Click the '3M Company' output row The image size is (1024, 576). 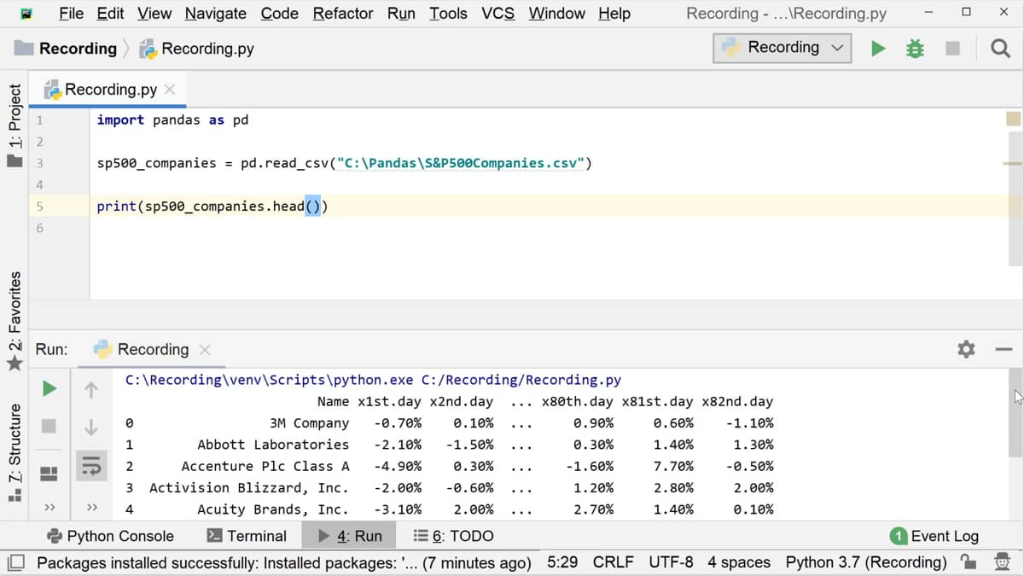[x=450, y=423]
